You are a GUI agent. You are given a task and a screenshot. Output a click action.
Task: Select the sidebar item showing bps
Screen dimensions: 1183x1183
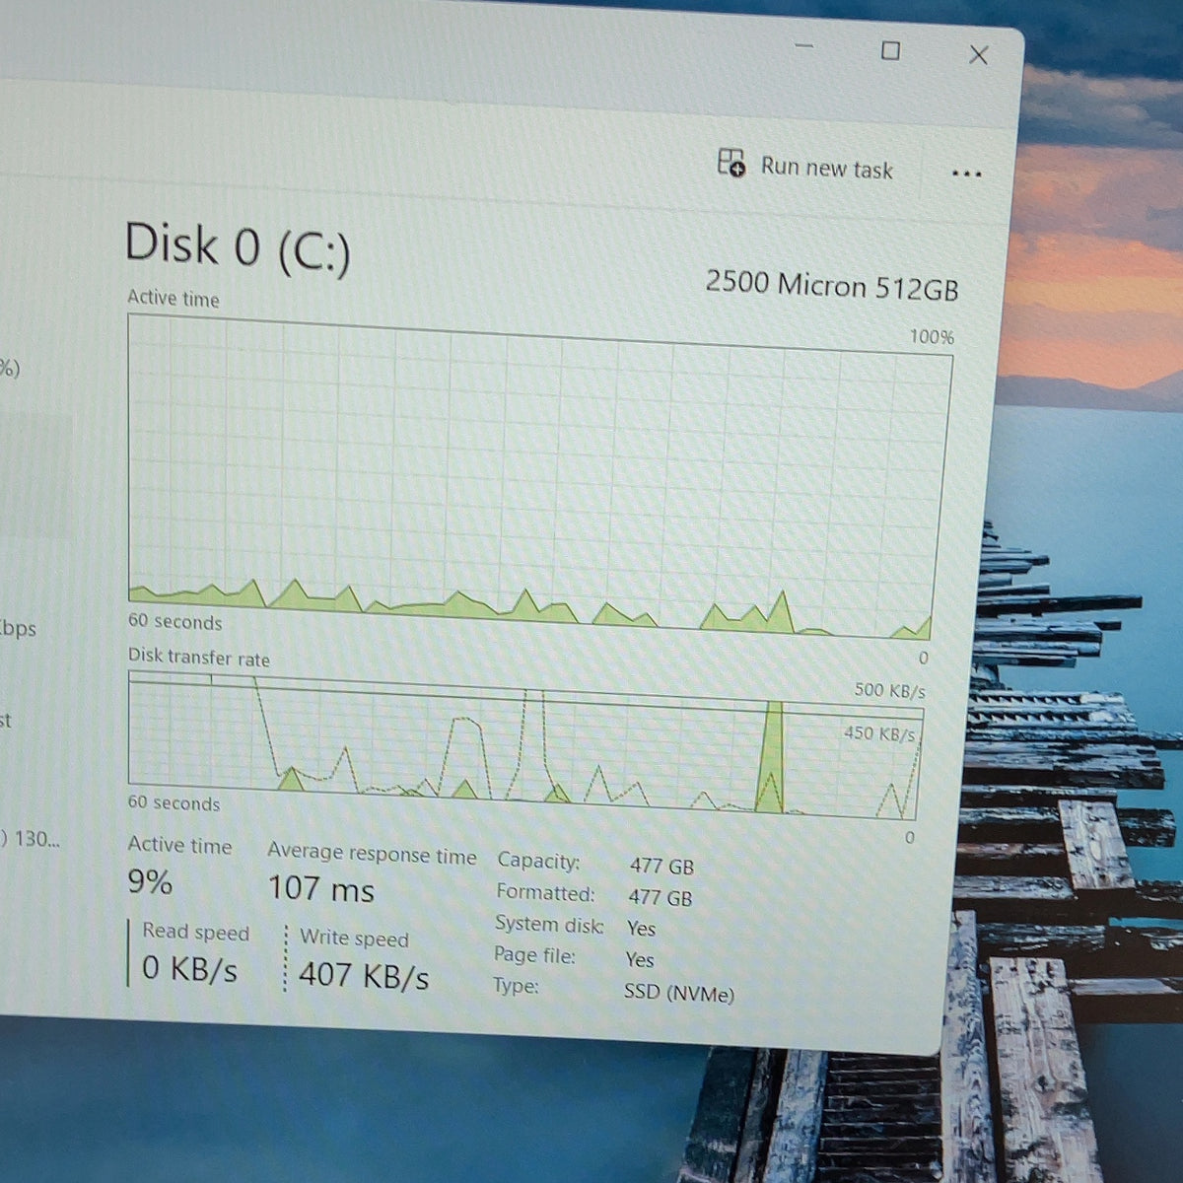19,628
